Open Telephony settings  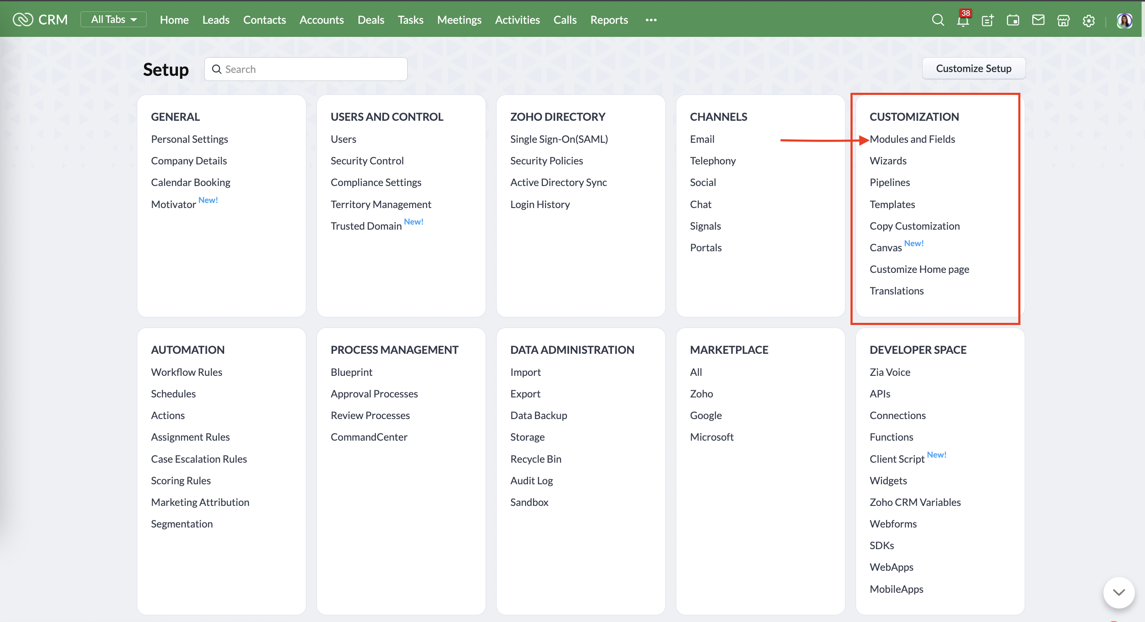pyautogui.click(x=713, y=161)
